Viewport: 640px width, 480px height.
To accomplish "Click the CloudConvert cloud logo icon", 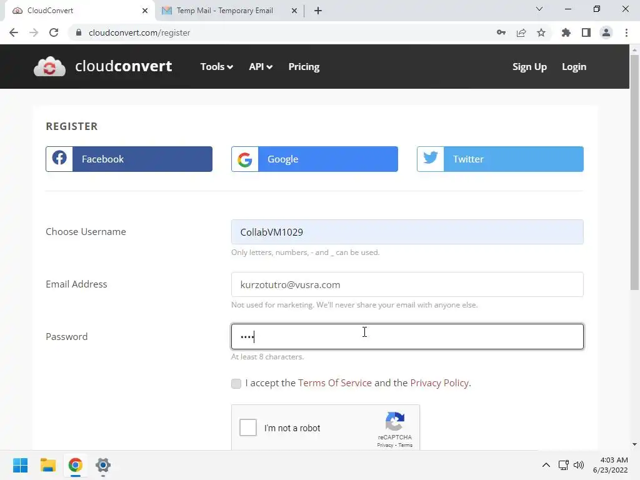I will point(49,66).
